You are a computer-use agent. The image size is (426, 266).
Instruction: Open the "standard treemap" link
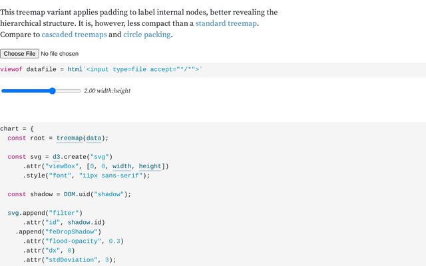(x=226, y=23)
